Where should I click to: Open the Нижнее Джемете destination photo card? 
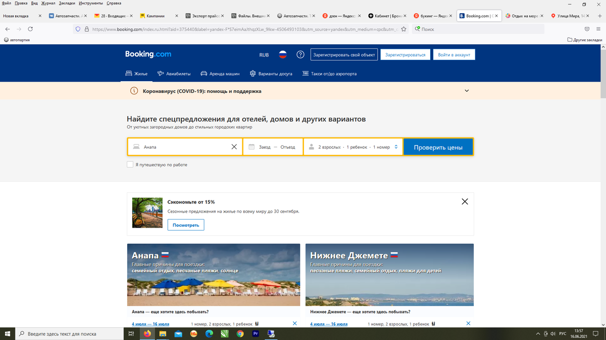pos(389,275)
